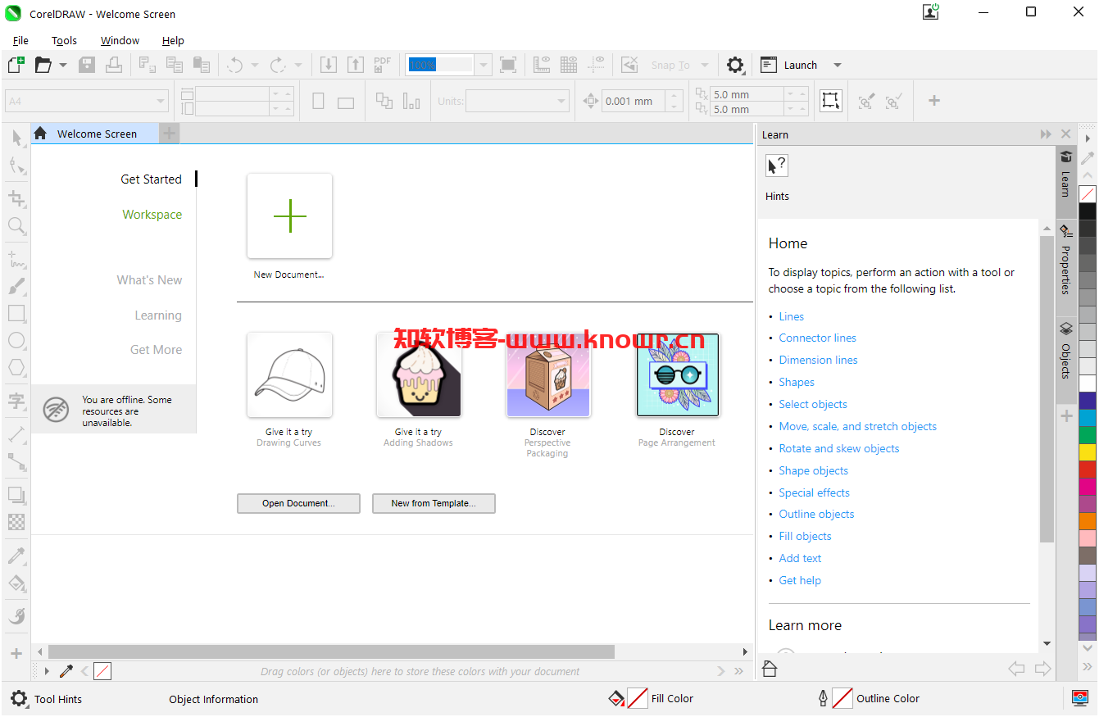
Task: Select Workspace in welcome sidebar
Action: point(152,215)
